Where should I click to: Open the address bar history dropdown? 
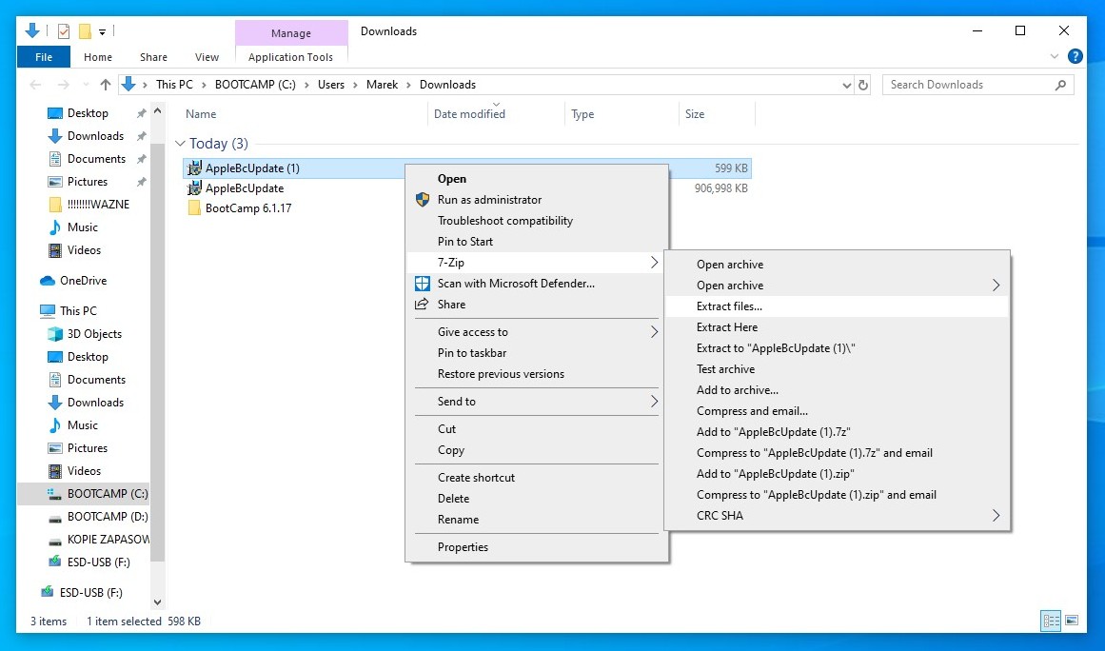coord(847,86)
